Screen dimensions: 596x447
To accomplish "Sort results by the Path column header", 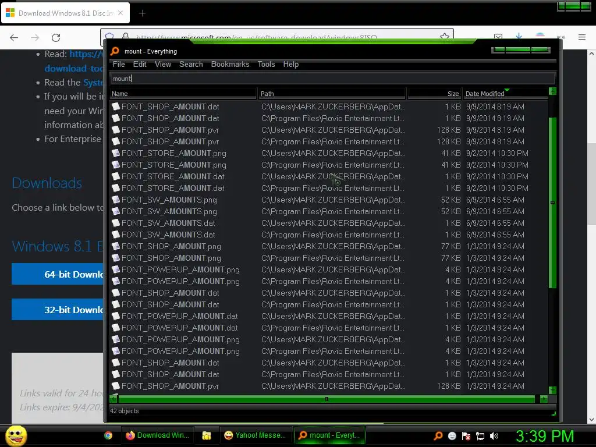I will (x=332, y=94).
